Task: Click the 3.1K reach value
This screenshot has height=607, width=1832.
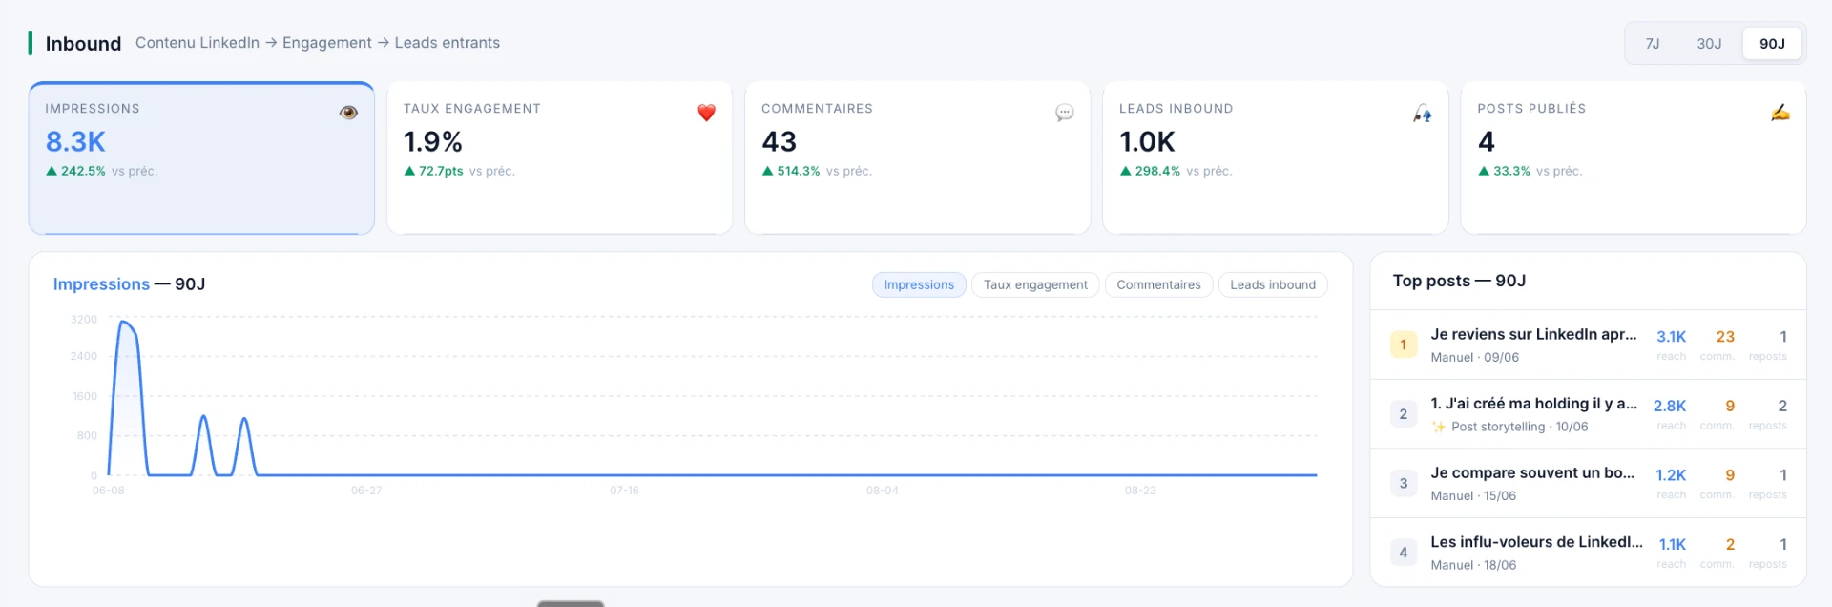Action: (x=1671, y=337)
